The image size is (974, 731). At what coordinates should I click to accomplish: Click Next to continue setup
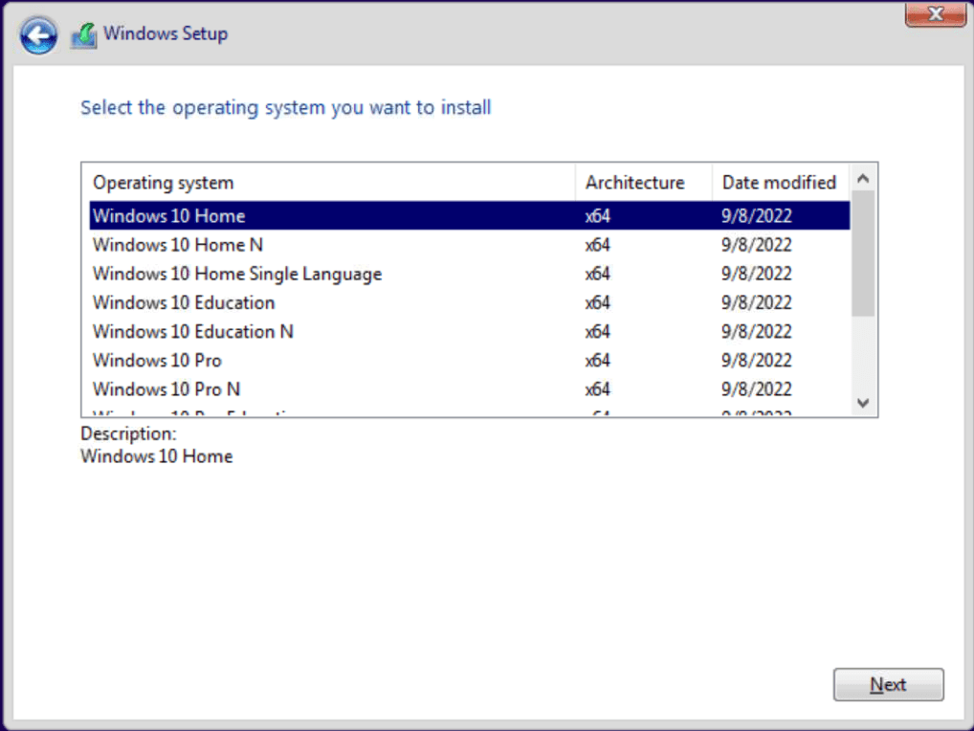[888, 684]
